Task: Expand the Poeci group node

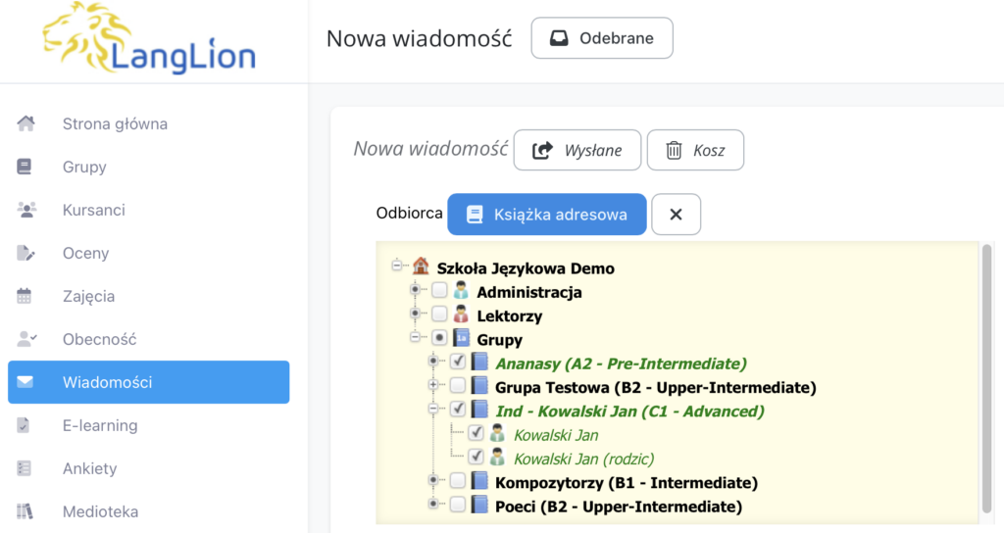Action: (434, 506)
